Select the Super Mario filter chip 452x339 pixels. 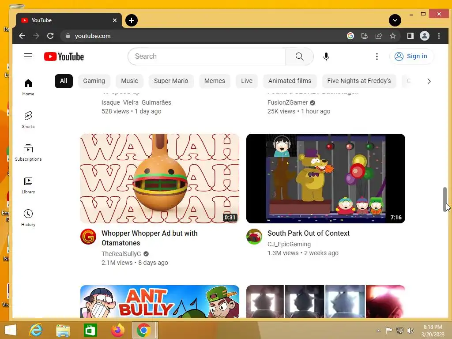pyautogui.click(x=171, y=81)
